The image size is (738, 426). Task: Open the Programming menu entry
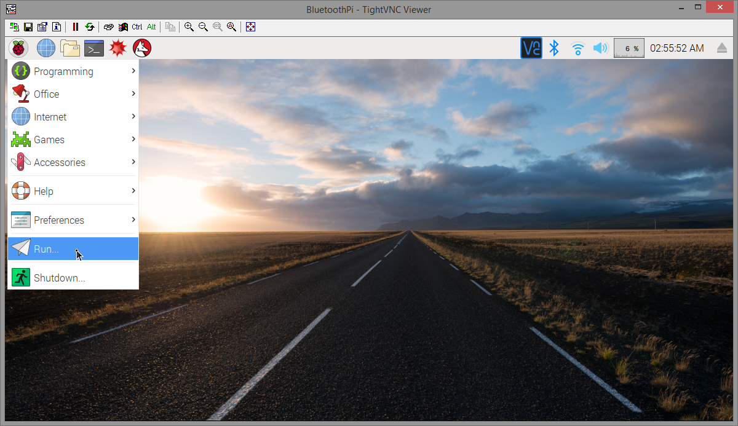[73, 71]
